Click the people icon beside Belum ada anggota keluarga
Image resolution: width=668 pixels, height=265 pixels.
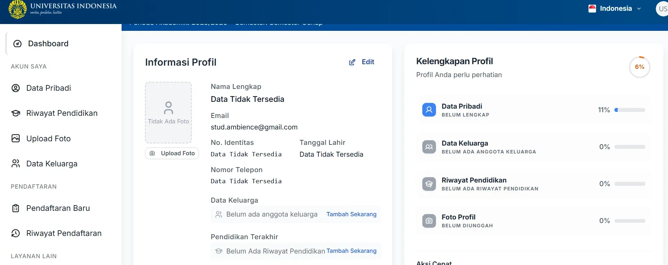(x=218, y=214)
